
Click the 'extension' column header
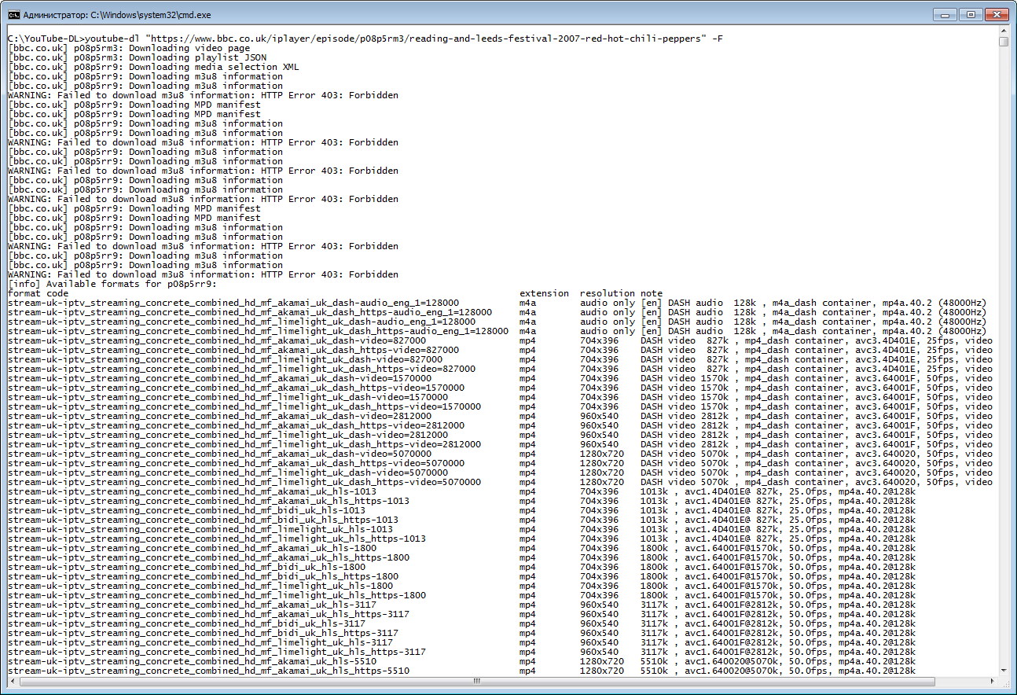click(x=544, y=293)
